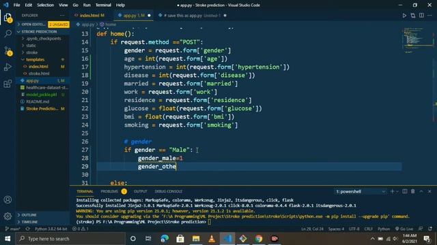
Task: Change the Python language mode indicator
Action: tap(384, 229)
